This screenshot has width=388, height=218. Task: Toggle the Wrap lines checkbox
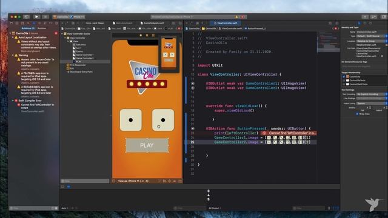click(x=357, y=114)
